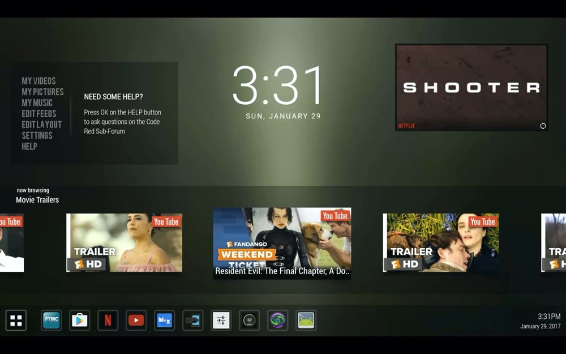Open the round gauge app icon

(250, 320)
